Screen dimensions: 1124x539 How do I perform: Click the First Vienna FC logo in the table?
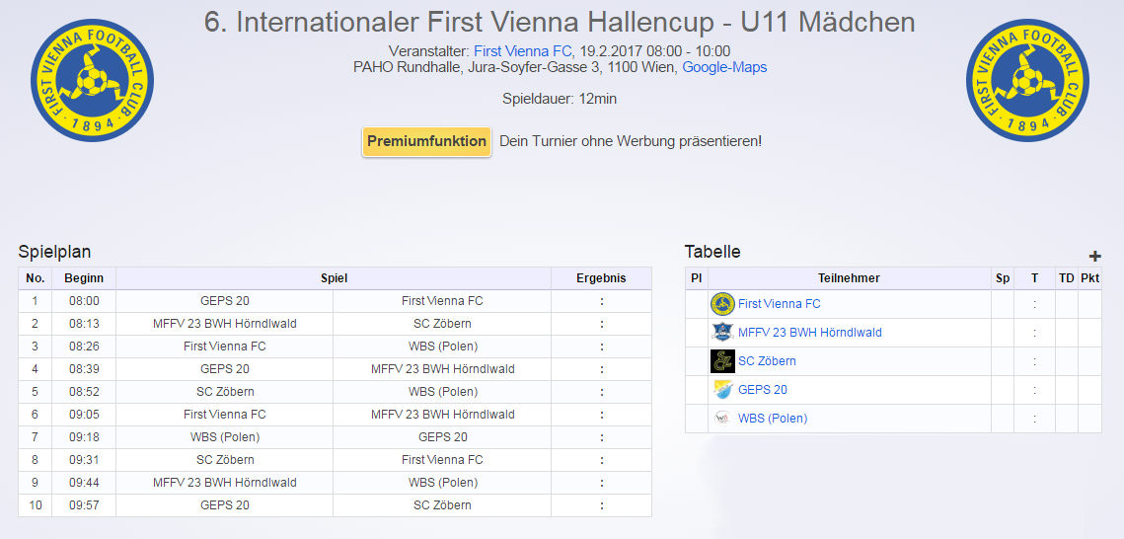point(722,304)
